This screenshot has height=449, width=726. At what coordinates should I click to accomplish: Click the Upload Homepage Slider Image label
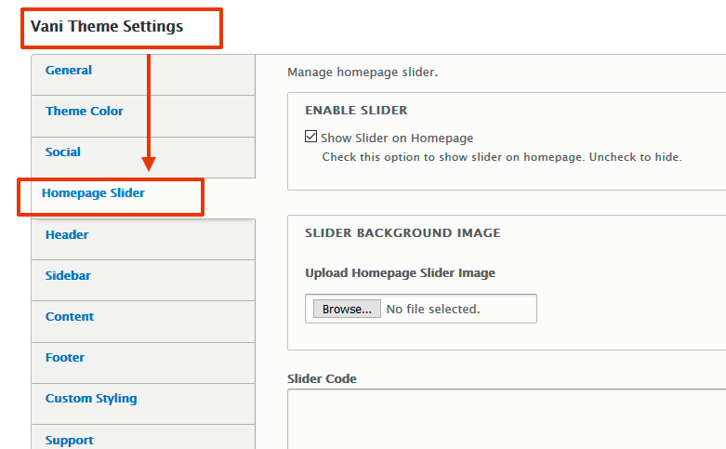click(x=400, y=273)
